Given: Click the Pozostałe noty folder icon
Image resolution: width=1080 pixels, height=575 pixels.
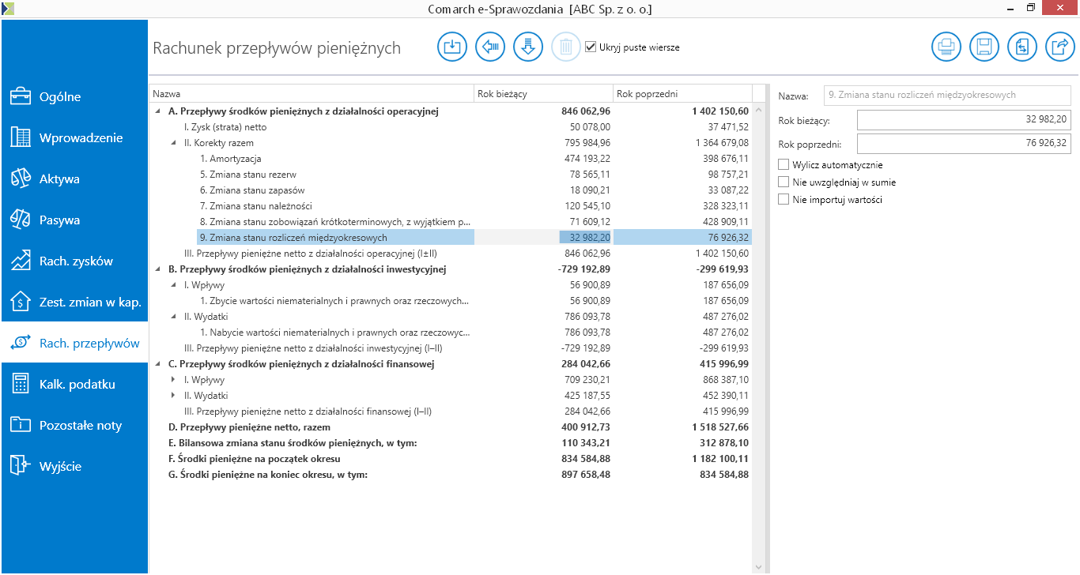Looking at the screenshot, I should 20,425.
